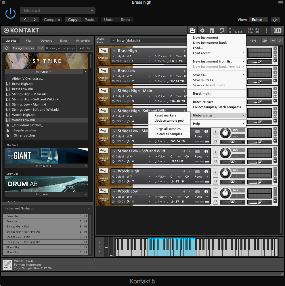Viewport: 285px width, 286px height.
Task: Click Manage Libraries button
Action: 23,48
